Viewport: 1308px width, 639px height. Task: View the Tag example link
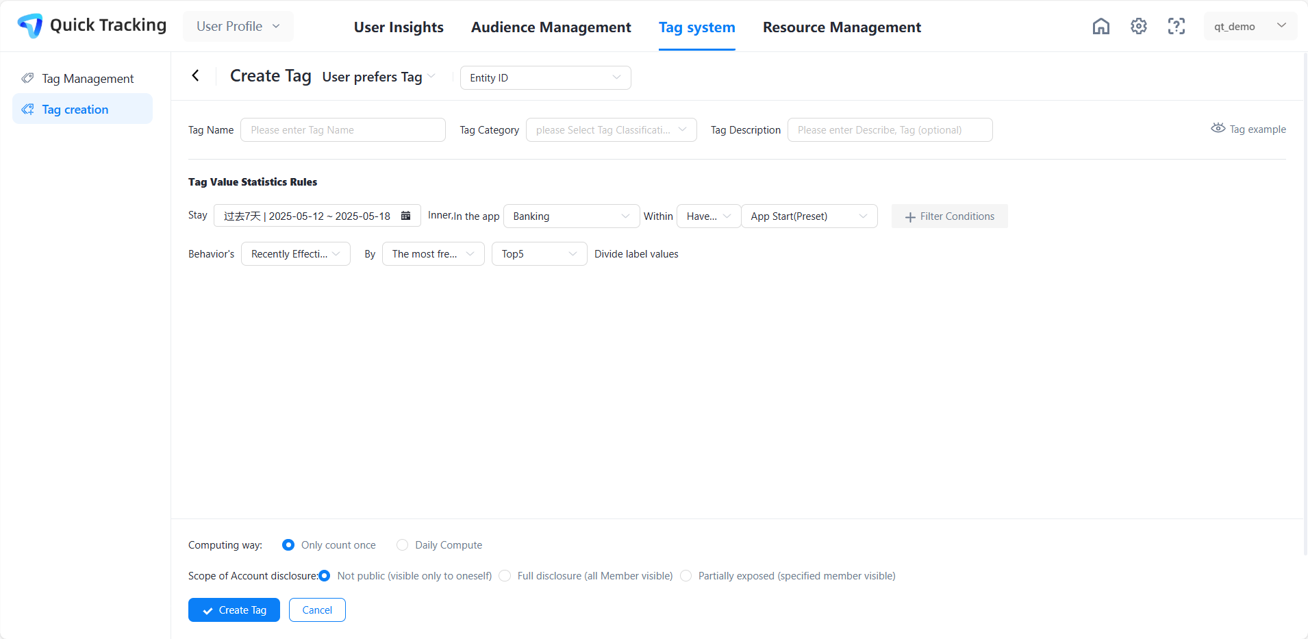coord(1248,129)
